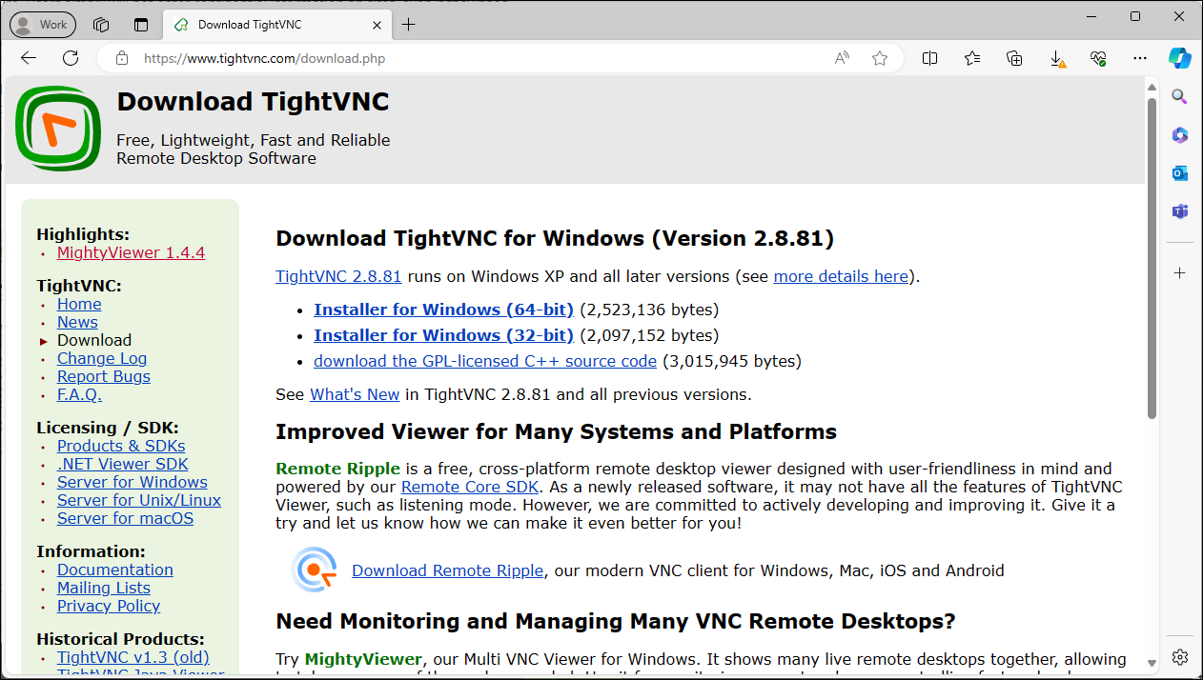Open the News sidebar link
Screen dimensions: 1203x680
77,322
